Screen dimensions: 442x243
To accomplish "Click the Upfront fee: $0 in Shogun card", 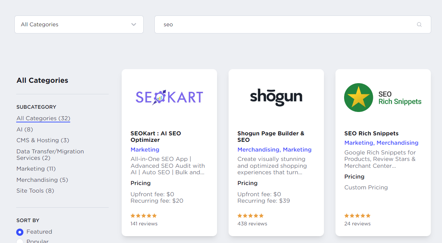I will [x=259, y=194].
